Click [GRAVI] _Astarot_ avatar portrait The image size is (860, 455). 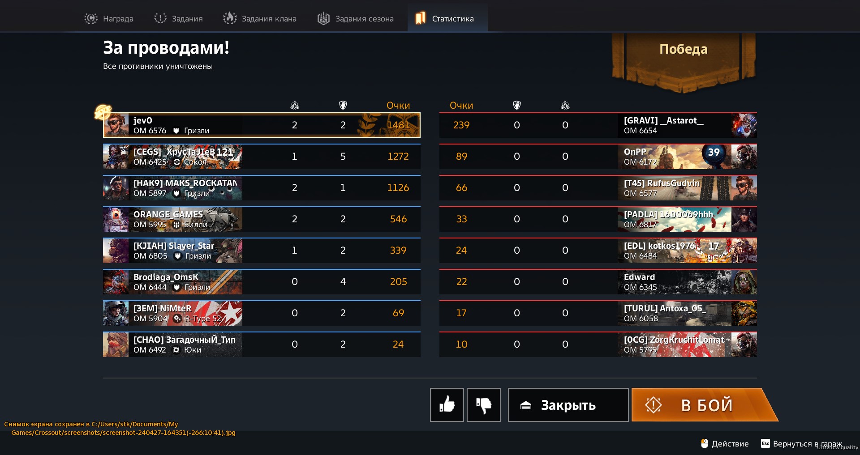pos(744,125)
